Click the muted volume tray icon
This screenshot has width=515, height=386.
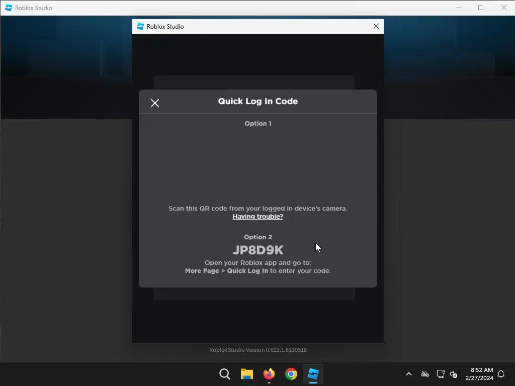point(454,374)
